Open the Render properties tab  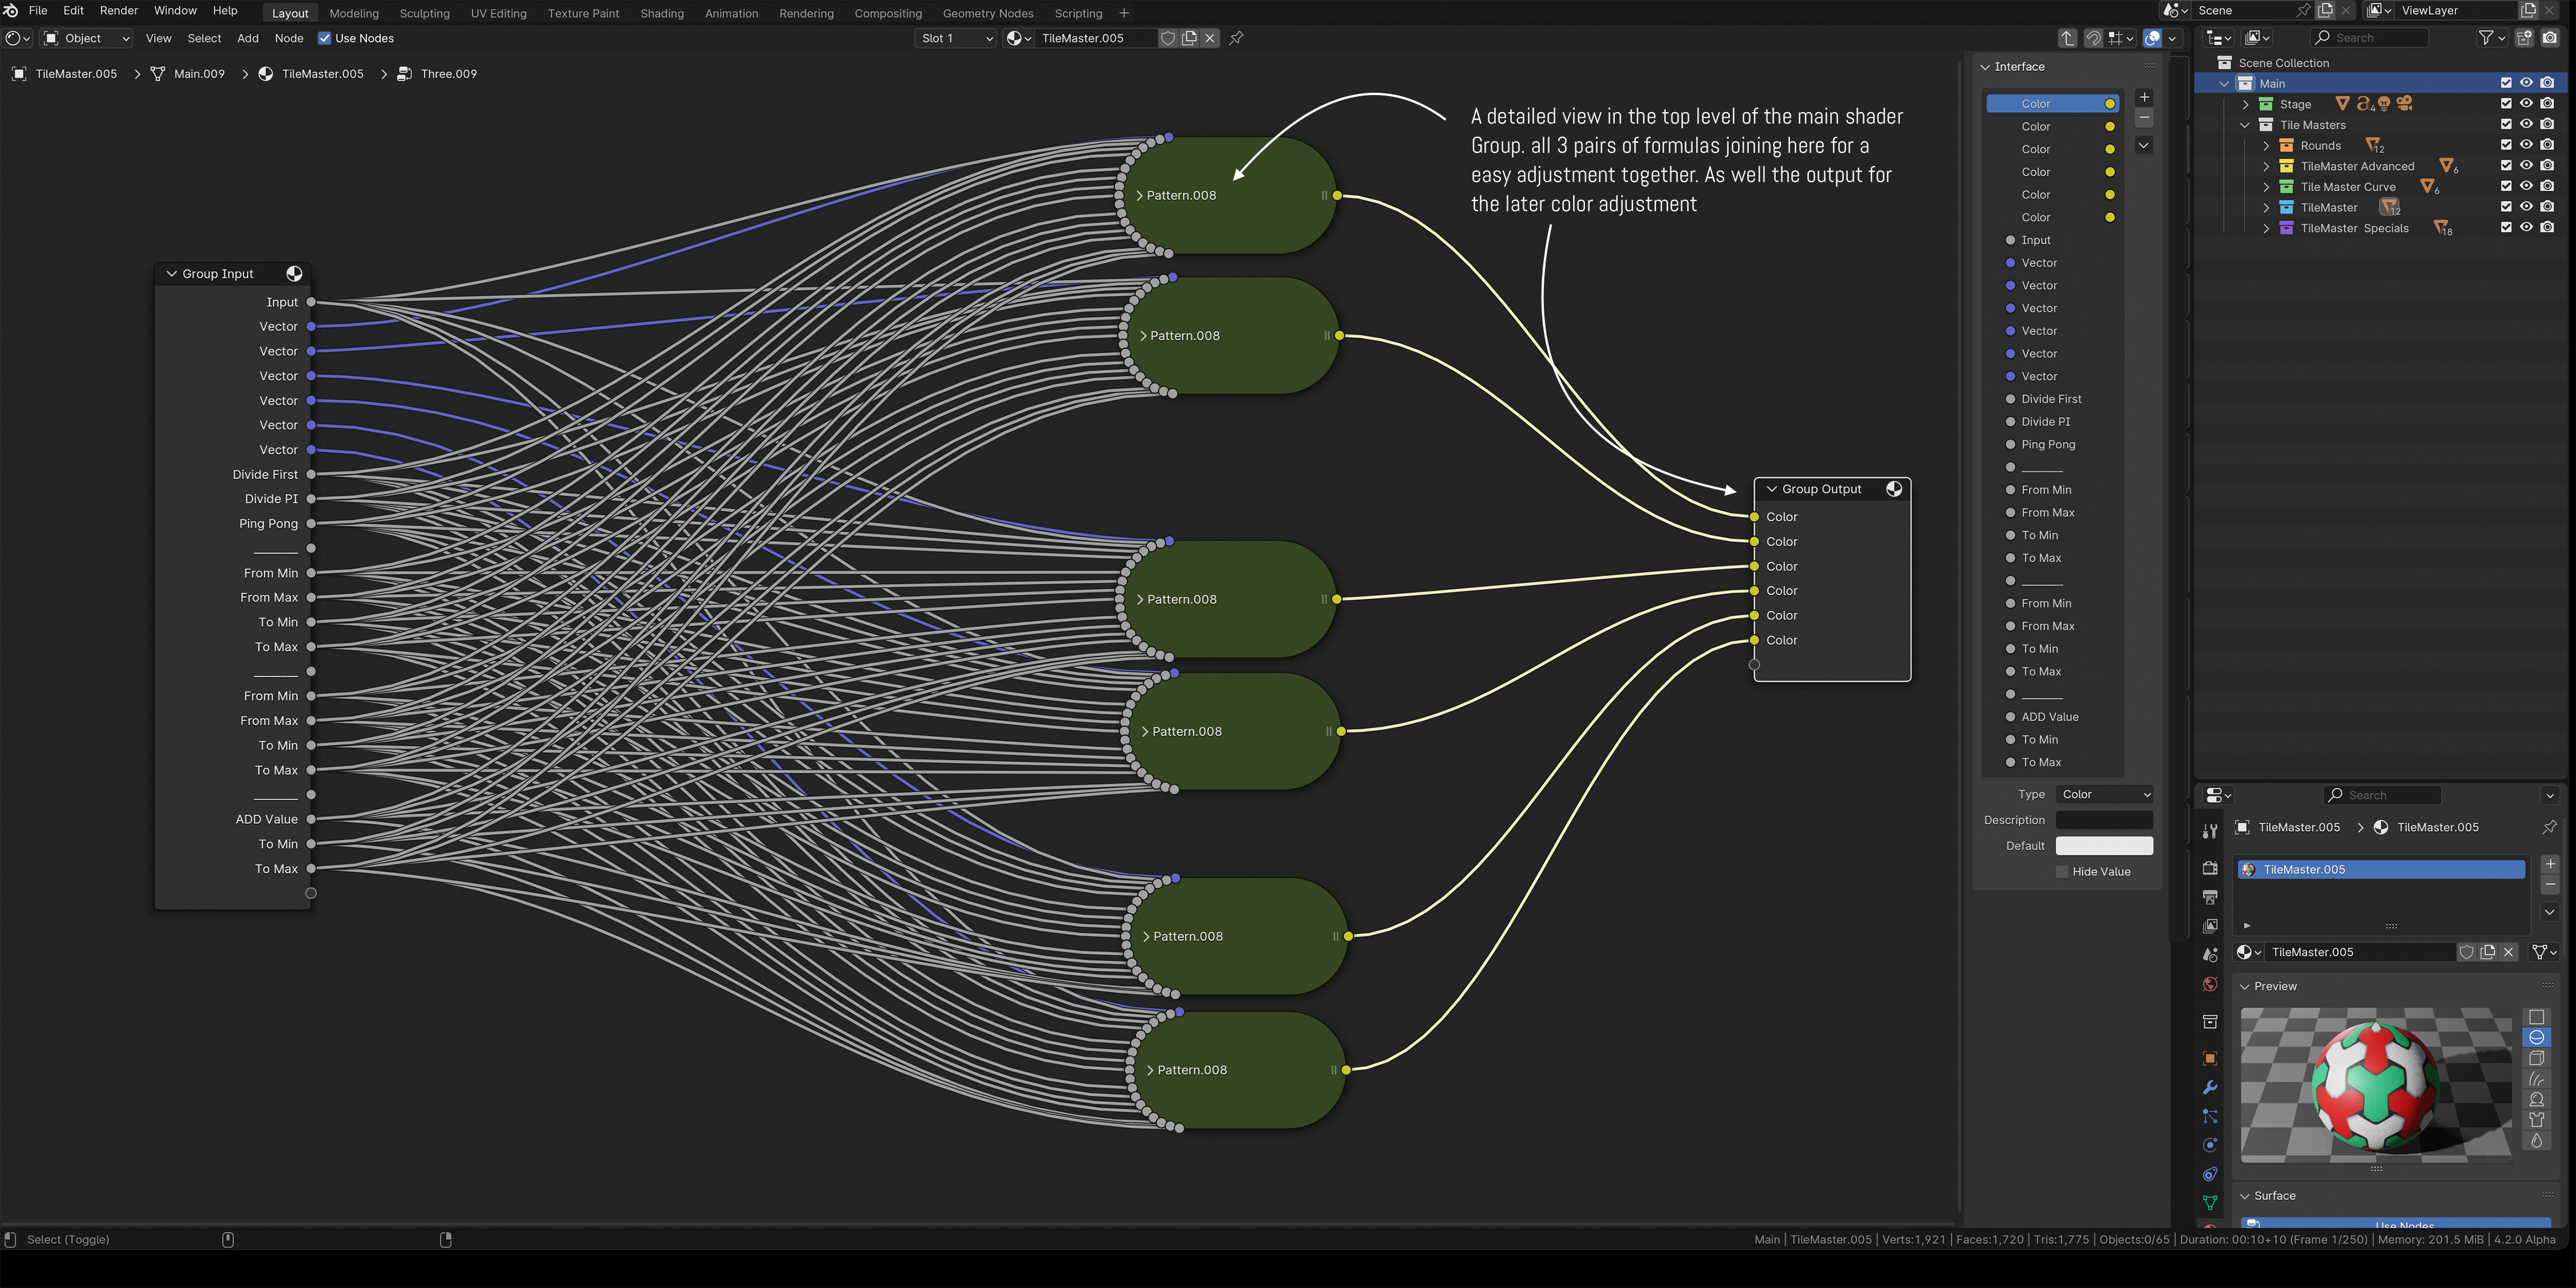pyautogui.click(x=2210, y=868)
